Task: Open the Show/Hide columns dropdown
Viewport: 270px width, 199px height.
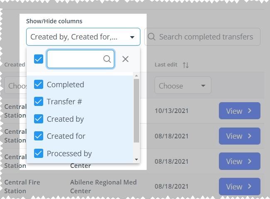Action: 83,37
